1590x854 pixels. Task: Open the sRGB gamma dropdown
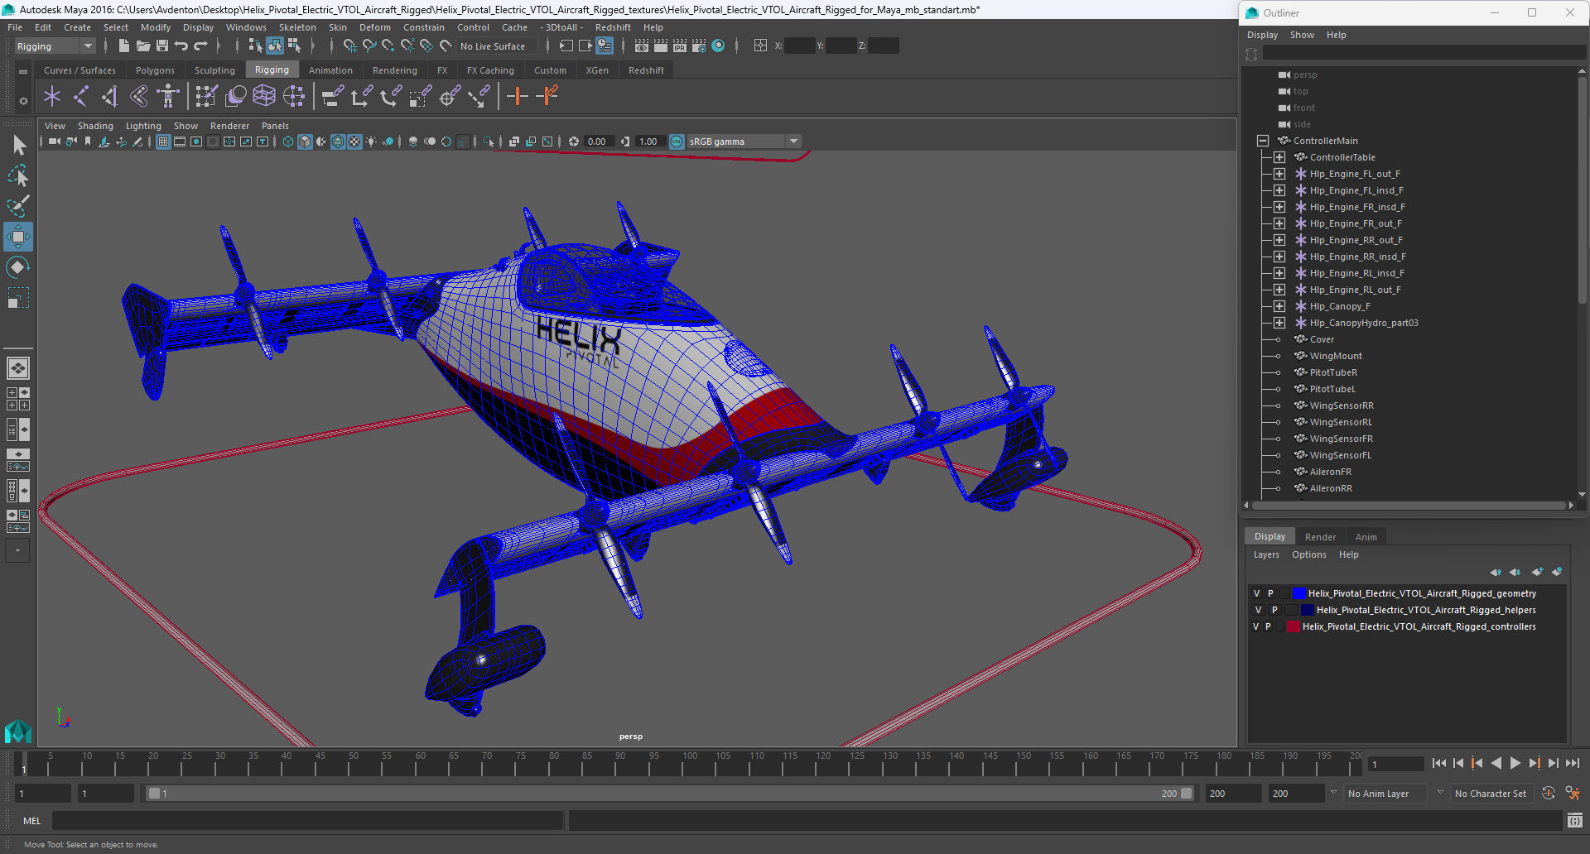coord(744,142)
